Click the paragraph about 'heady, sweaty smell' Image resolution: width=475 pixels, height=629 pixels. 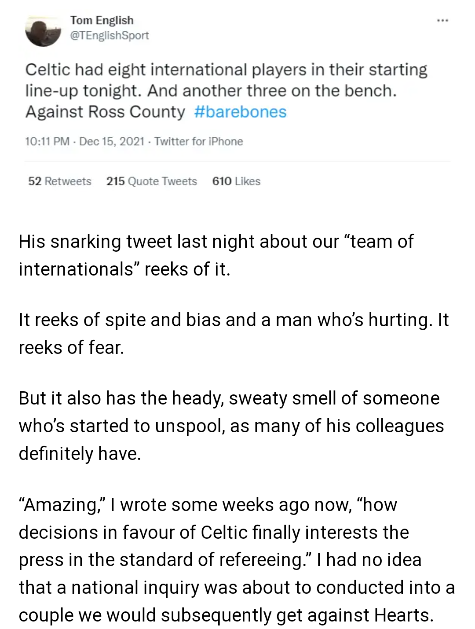231,426
